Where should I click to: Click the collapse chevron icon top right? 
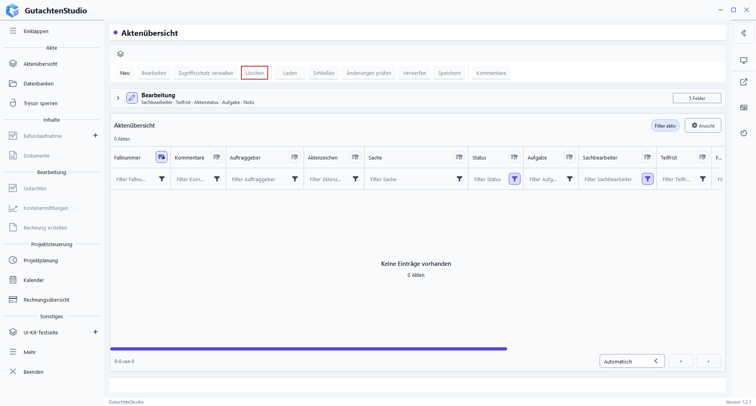tap(743, 33)
